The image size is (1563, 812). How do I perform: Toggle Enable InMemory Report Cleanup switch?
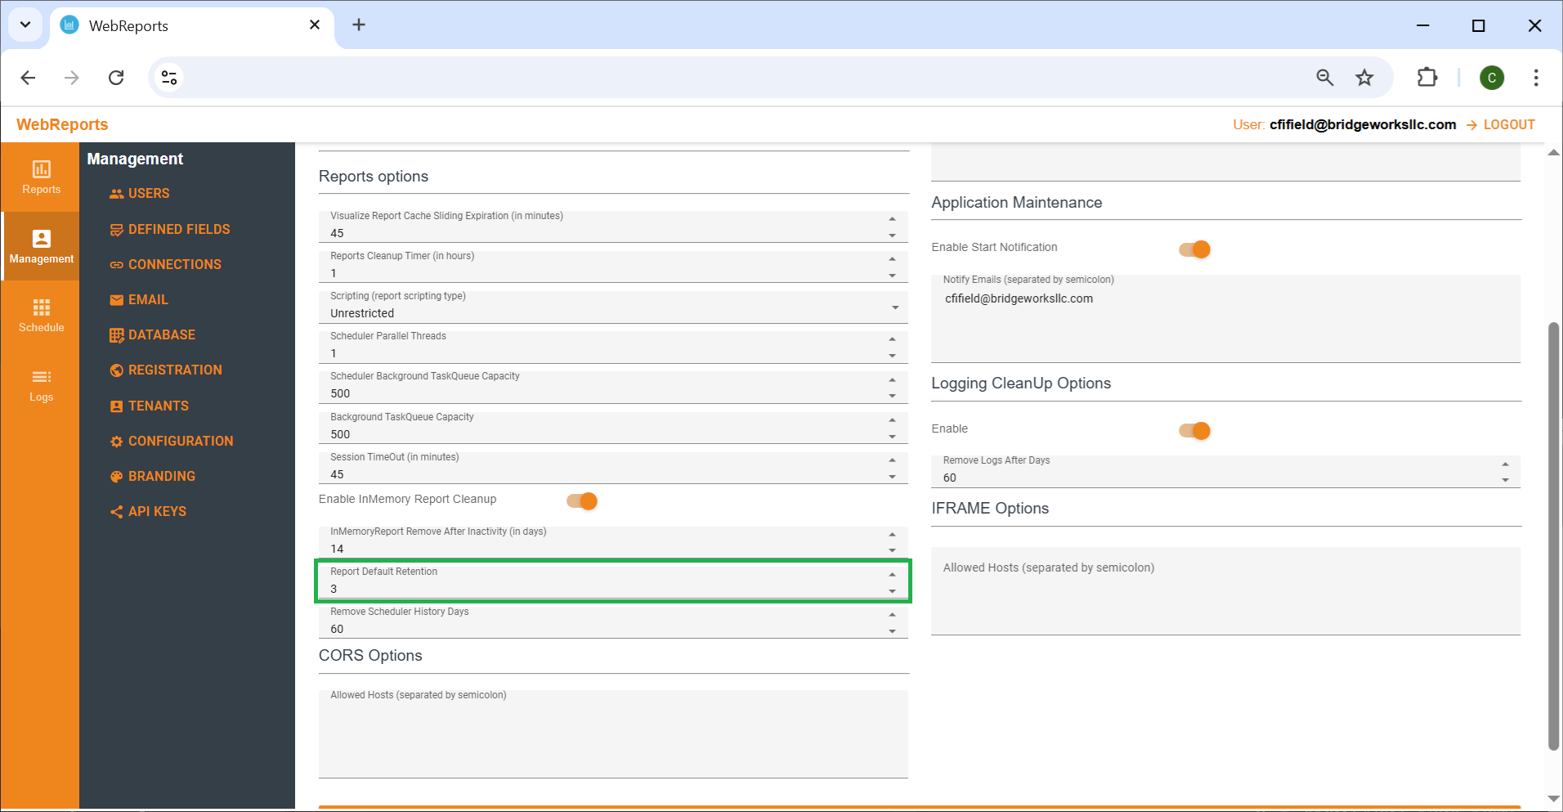[582, 501]
